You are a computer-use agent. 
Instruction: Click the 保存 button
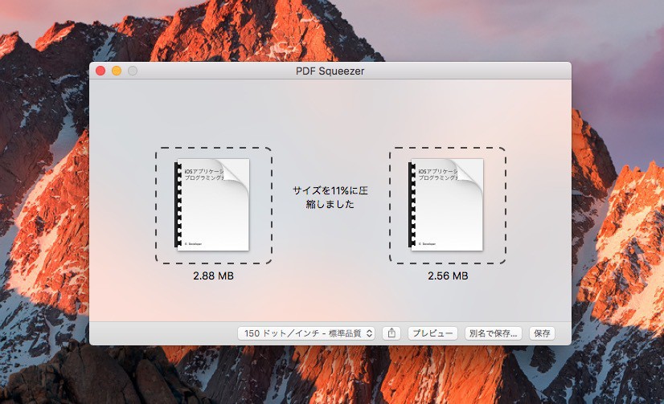point(542,333)
